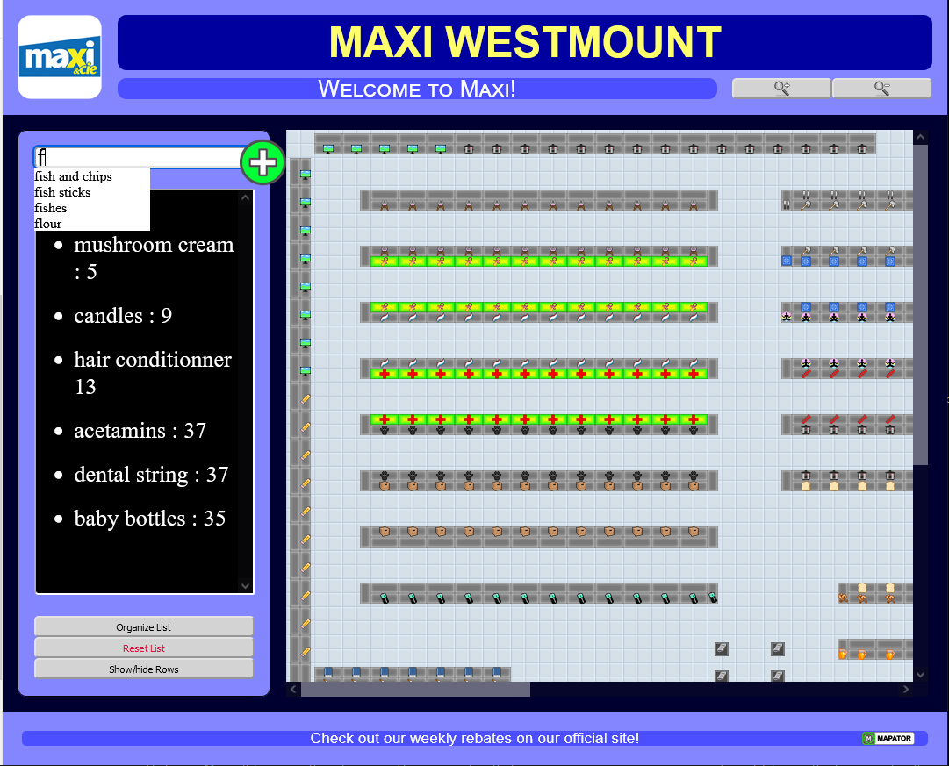Click first red cross item on highlighted shelf

tap(385, 374)
